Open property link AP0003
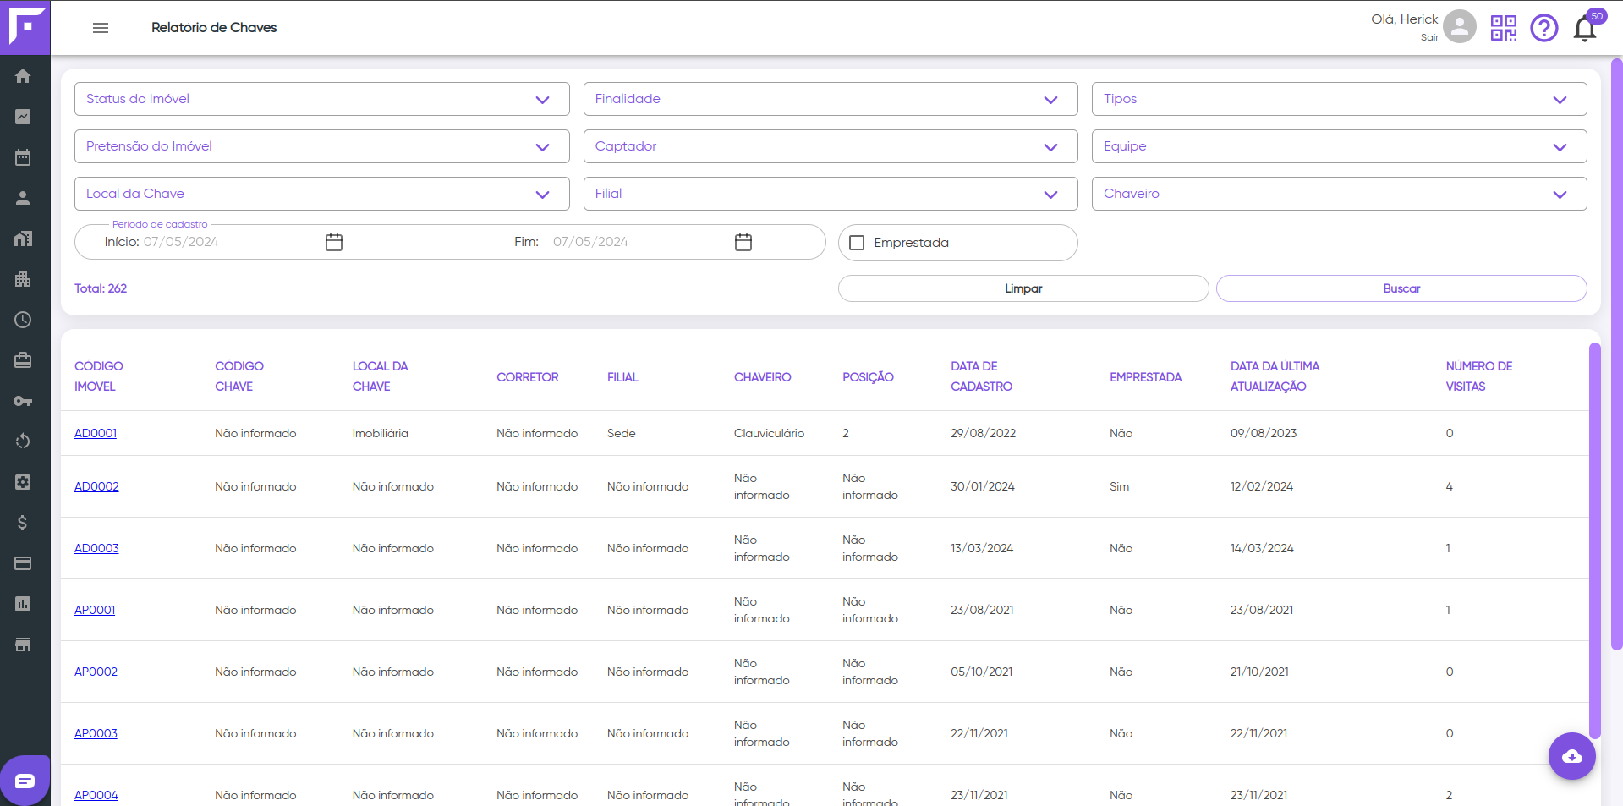1623x806 pixels. click(x=96, y=733)
